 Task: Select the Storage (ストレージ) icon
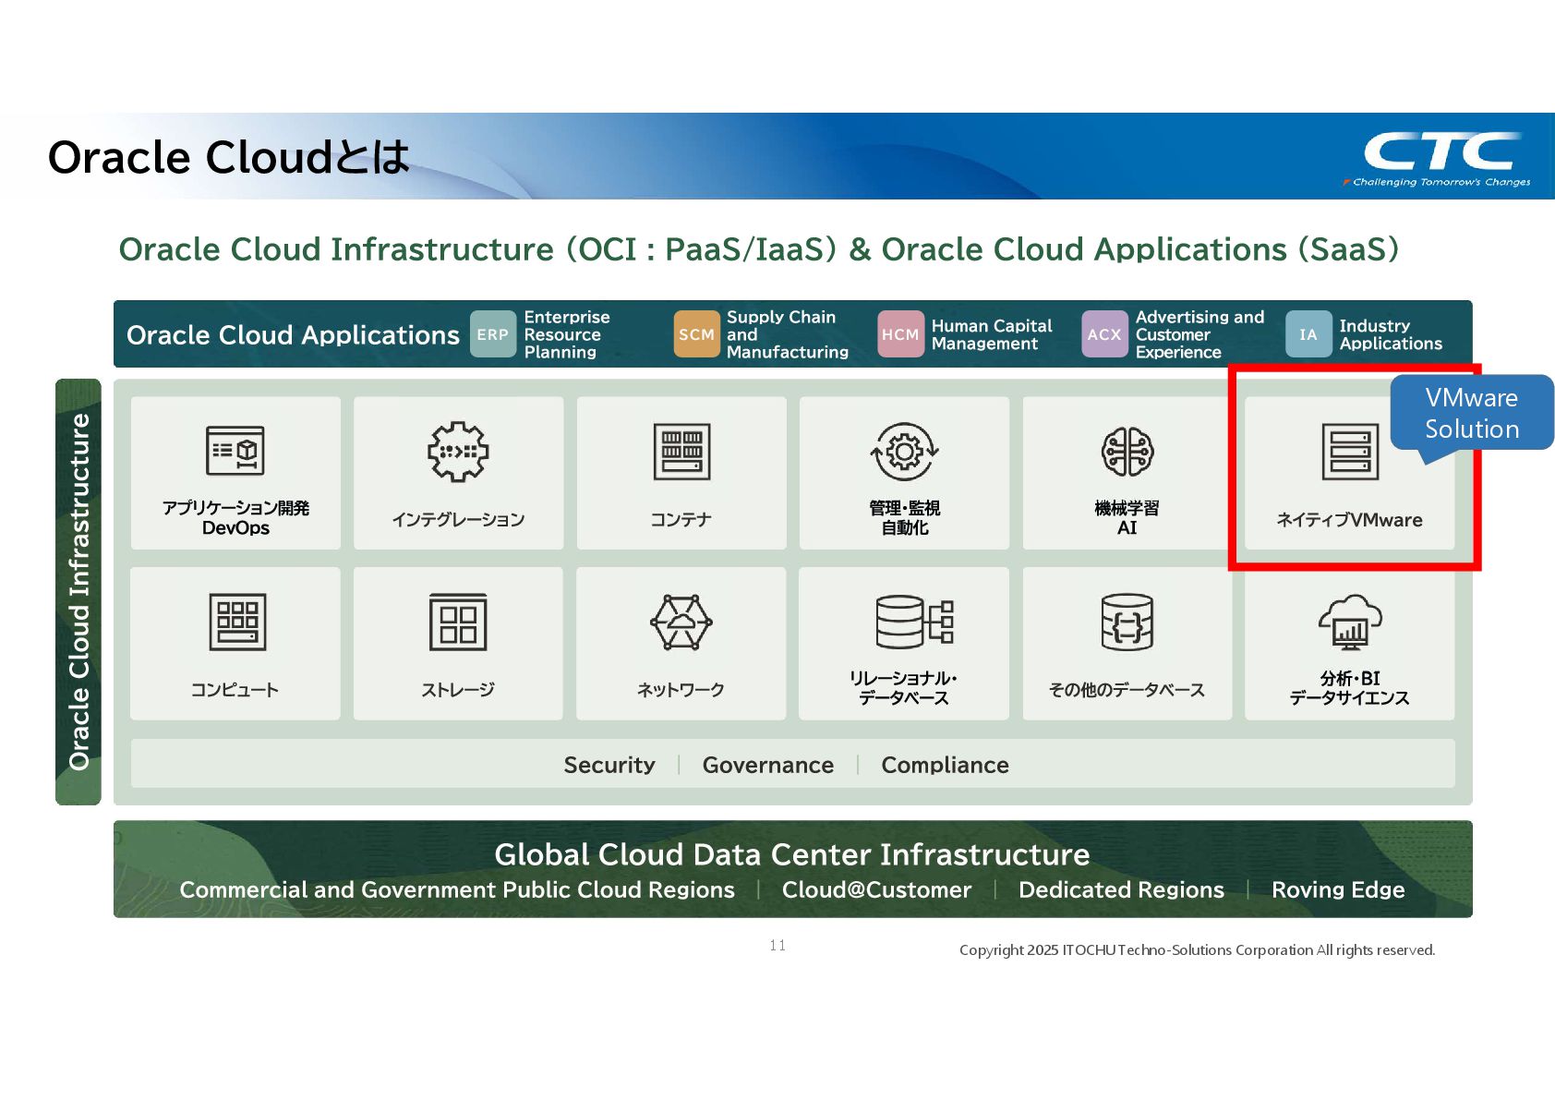458,623
